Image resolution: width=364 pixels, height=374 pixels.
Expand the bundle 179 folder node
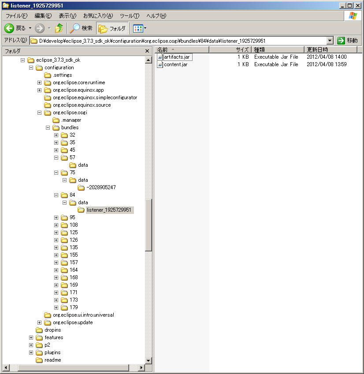click(x=56, y=307)
